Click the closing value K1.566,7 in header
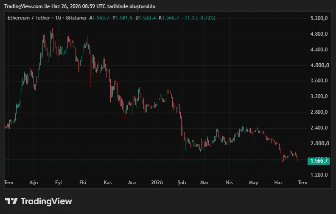Viewport: 336px width, 214px height. click(x=169, y=18)
